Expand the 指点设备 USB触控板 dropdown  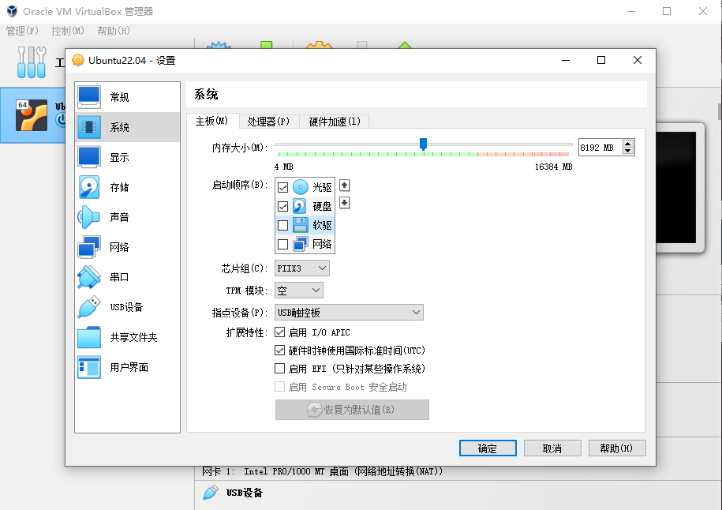pos(349,313)
